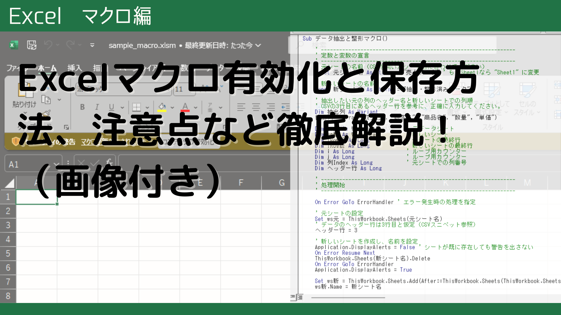Click the sample_macro.xlsm file name title
Image resolution: width=561 pixels, height=315 pixels.
(142, 45)
